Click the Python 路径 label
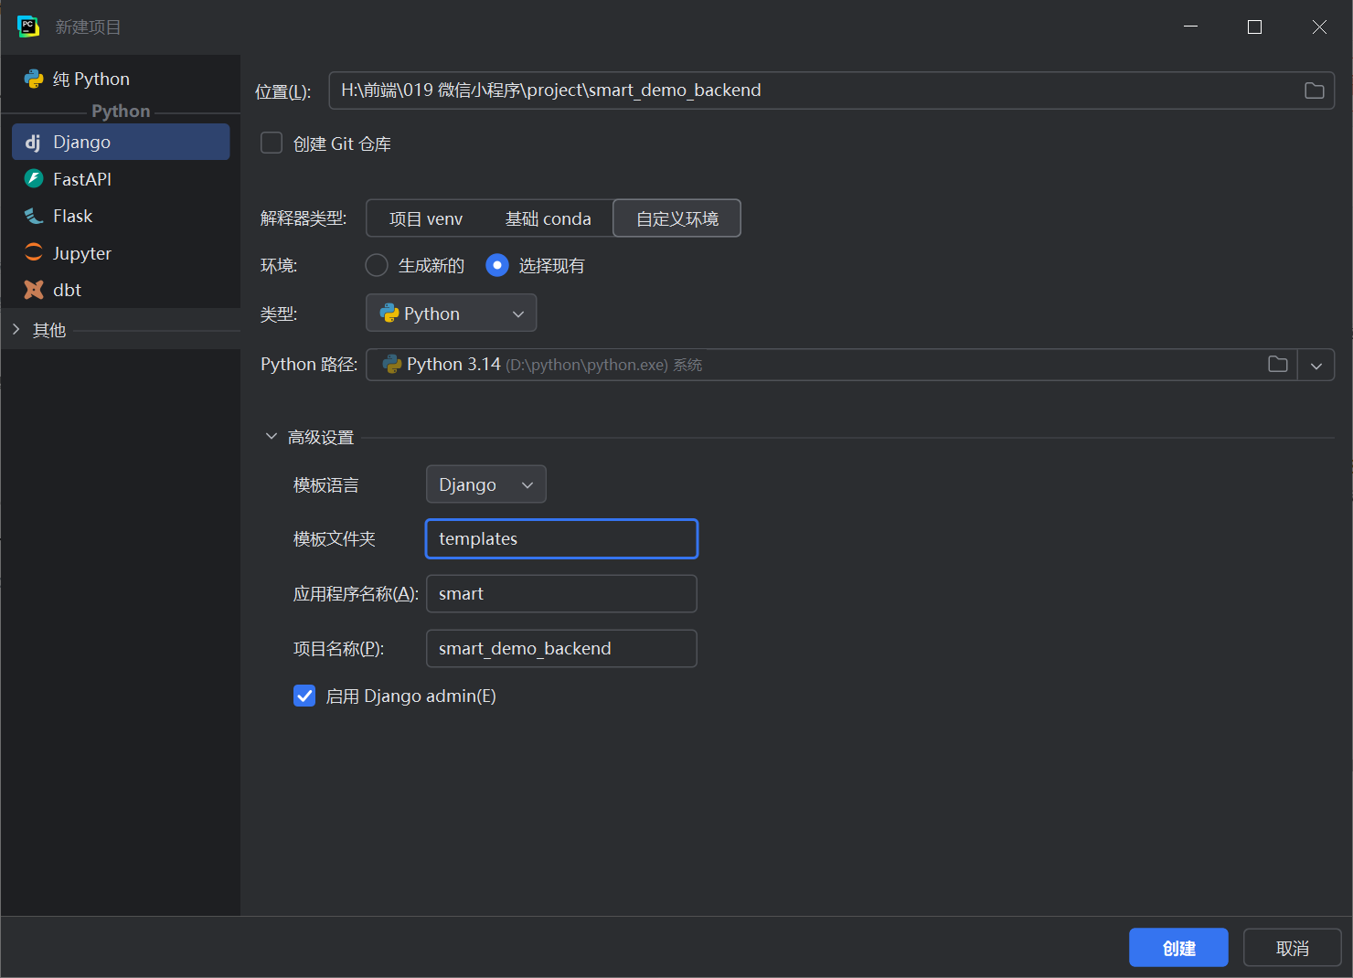The height and width of the screenshot is (978, 1353). [x=309, y=365]
